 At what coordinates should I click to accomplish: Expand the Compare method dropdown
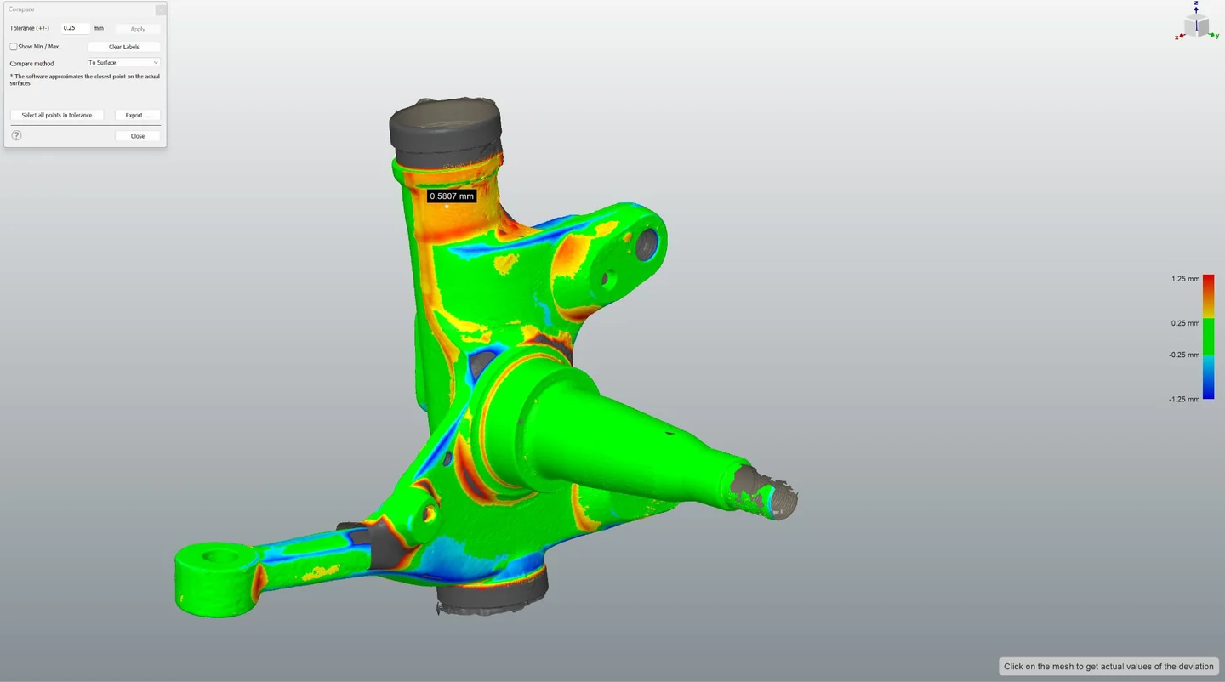point(123,63)
